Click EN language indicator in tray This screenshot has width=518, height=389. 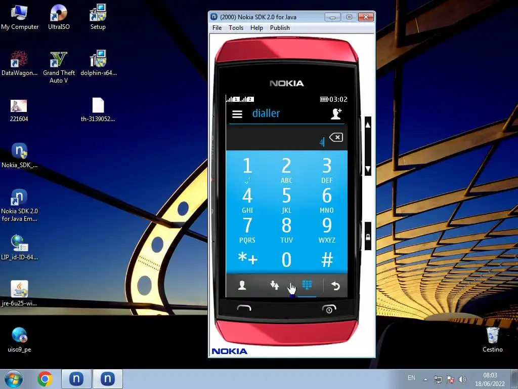[x=411, y=378]
